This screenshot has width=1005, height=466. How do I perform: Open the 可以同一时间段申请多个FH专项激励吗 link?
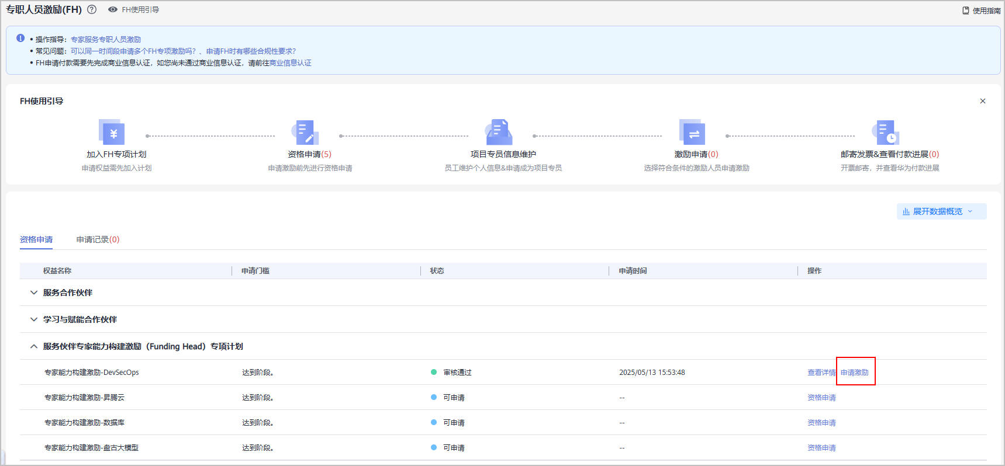(x=133, y=51)
